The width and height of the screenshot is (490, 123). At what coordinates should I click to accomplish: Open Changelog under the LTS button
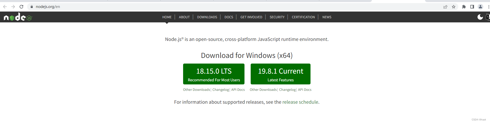(x=221, y=90)
